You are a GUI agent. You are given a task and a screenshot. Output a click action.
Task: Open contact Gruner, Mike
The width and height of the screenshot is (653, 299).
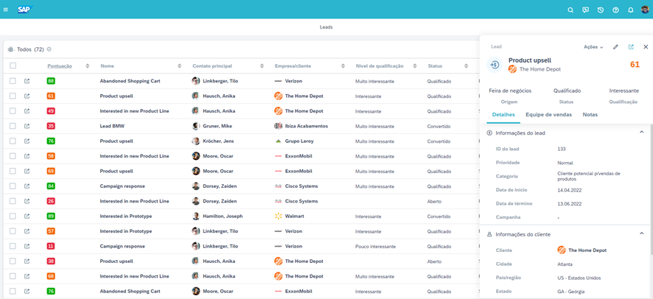pyautogui.click(x=217, y=126)
